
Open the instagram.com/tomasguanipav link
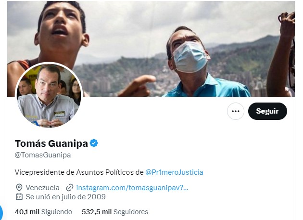132,188
